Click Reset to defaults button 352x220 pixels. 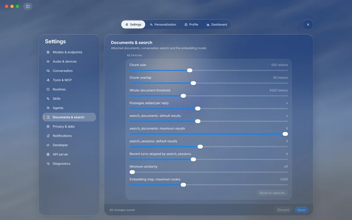272,193
